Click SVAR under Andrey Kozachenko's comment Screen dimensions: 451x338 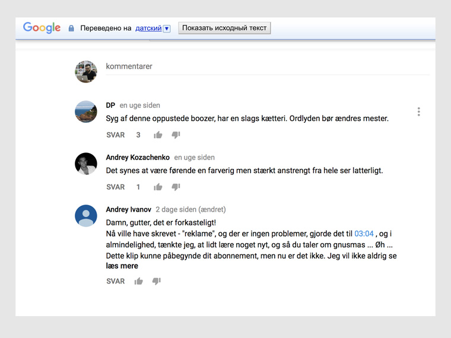click(x=115, y=187)
